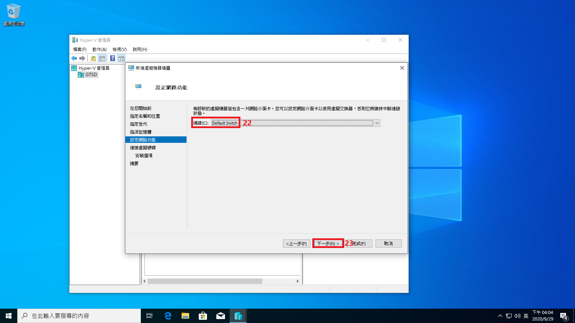
Task: Open the 檔案(F) menu
Action: pyautogui.click(x=80, y=50)
